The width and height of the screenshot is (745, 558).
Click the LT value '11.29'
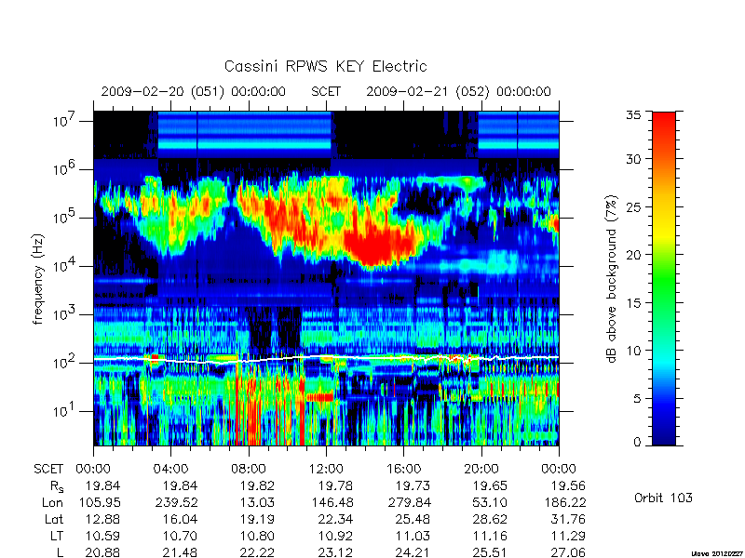coord(568,537)
